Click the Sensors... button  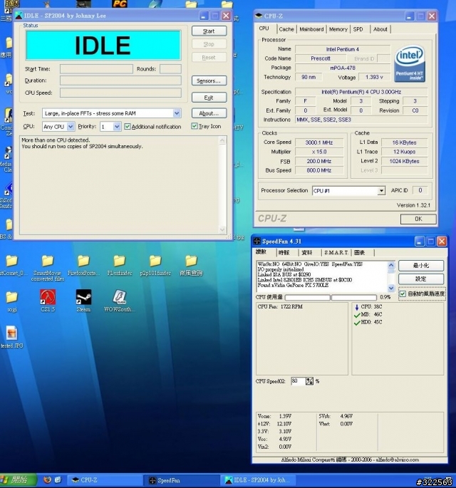pos(209,81)
